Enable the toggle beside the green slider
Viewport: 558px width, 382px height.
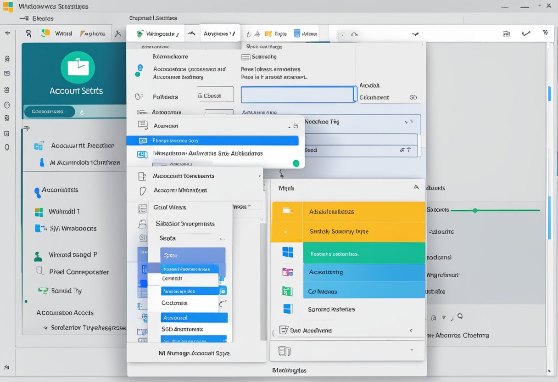[x=476, y=210]
